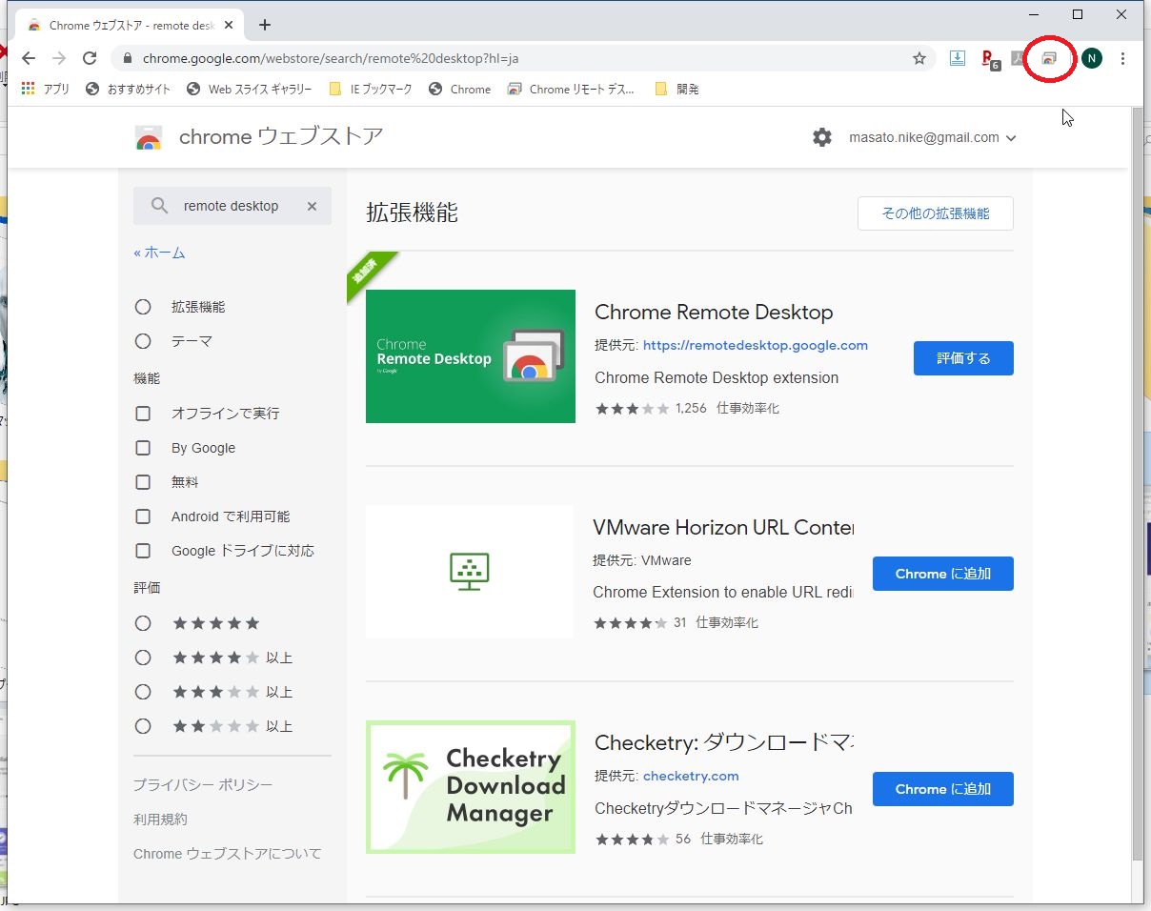Check the By Google filter
This screenshot has width=1151, height=911.
pyautogui.click(x=143, y=448)
